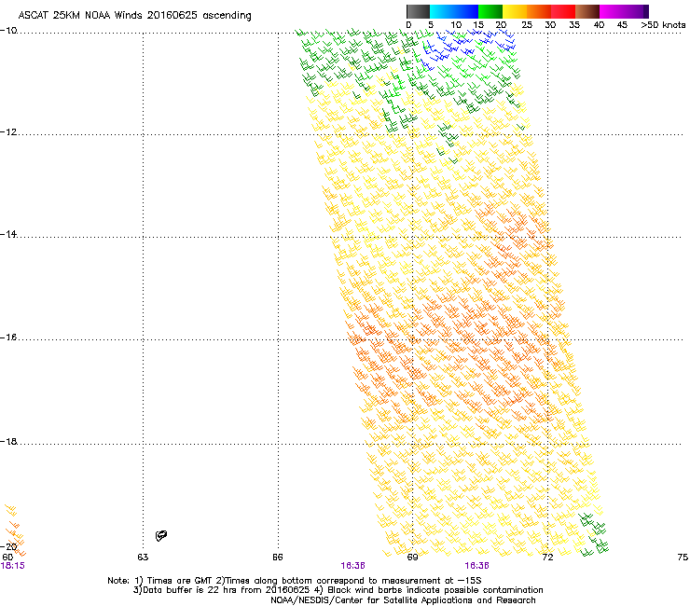Click the '66' longitude axis label
Image resolution: width=690 pixels, height=606 pixels.
pyautogui.click(x=278, y=558)
